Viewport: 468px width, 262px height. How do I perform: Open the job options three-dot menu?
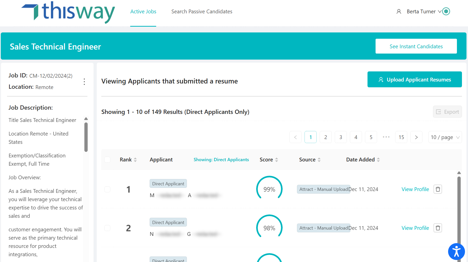tap(84, 82)
